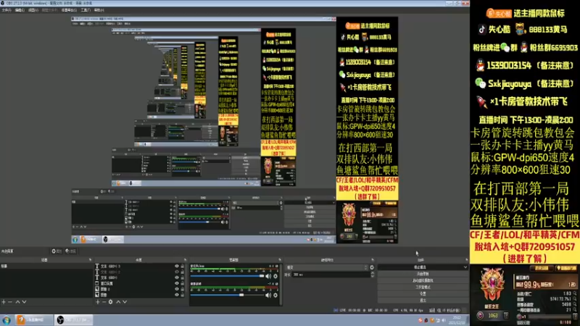The width and height of the screenshot is (580, 326).
Task: Open the Windows Start menu
Action: [7, 320]
